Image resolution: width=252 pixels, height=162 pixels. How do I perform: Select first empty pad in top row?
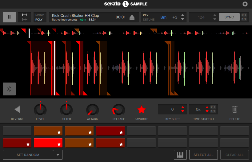[17, 131]
